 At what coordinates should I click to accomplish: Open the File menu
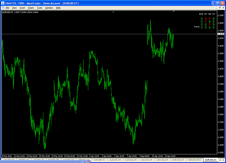(x=7, y=8)
